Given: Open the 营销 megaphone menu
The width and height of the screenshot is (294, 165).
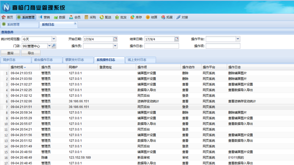Looking at the screenshot, I should [x=44, y=17].
